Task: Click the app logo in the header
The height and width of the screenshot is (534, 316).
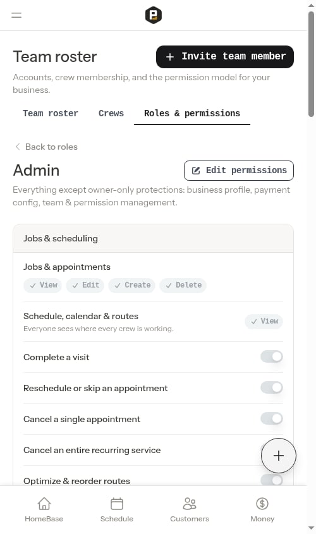Action: [x=153, y=15]
